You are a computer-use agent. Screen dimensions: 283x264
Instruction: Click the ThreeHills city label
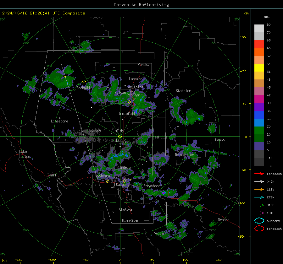pos(158,137)
